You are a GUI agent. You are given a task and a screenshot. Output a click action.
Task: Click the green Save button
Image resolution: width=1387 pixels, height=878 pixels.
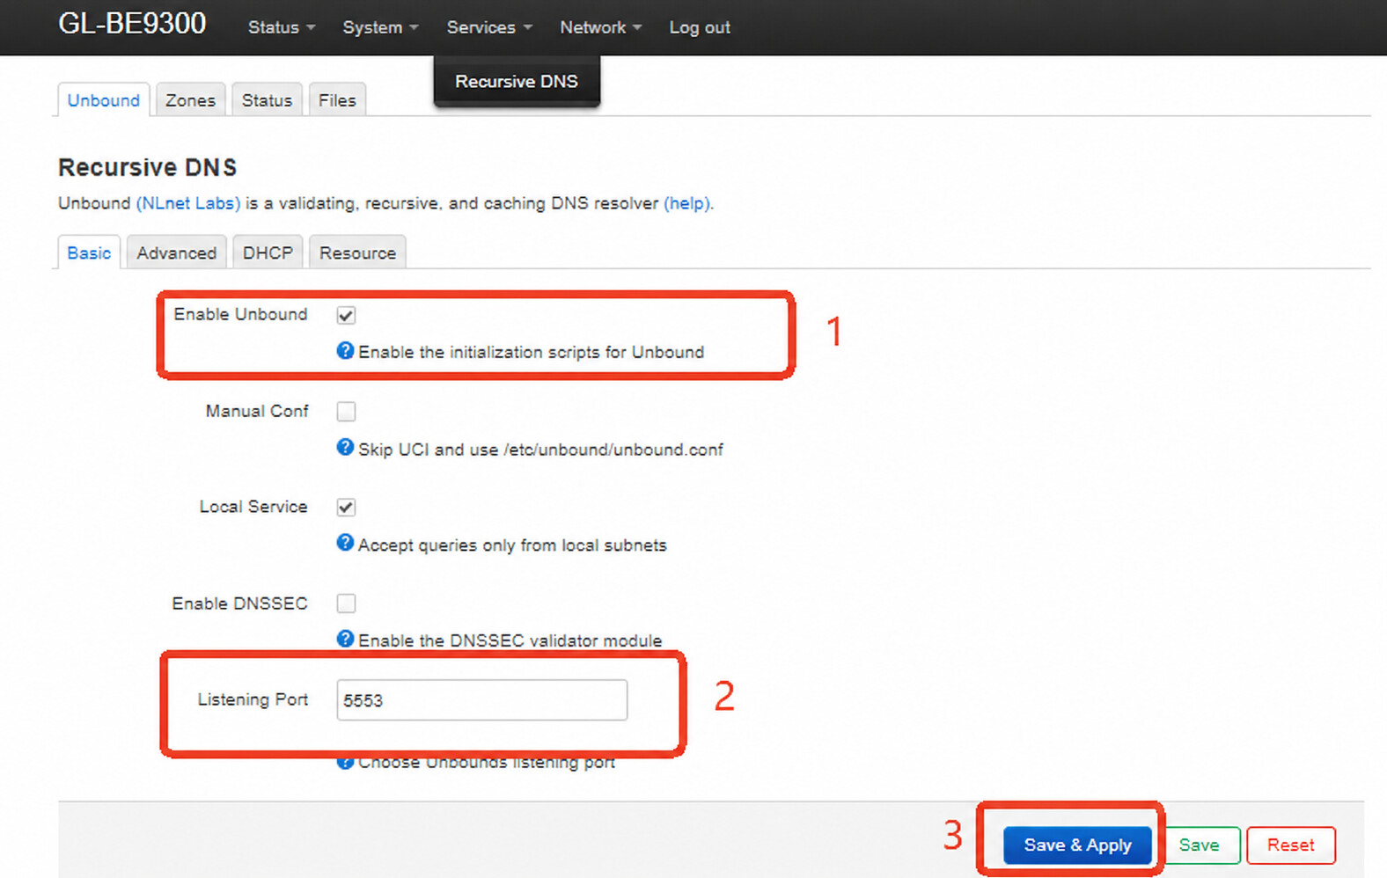(1199, 845)
